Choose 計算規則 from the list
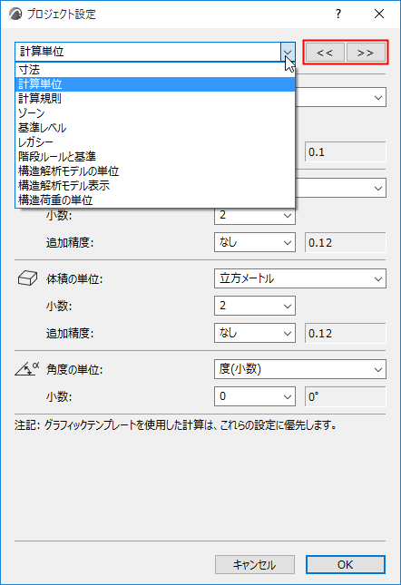This screenshot has height=585, width=401. pyautogui.click(x=155, y=99)
